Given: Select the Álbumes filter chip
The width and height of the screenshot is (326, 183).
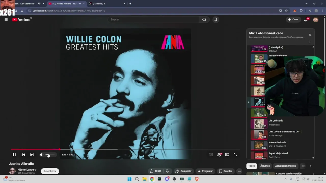Looking at the screenshot, I should click(x=265, y=166).
